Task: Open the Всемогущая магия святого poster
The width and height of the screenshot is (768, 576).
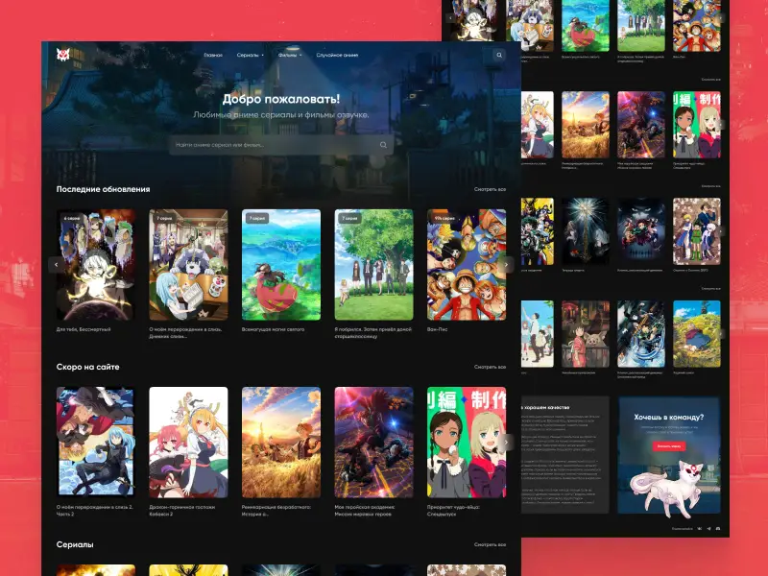Action: click(281, 265)
